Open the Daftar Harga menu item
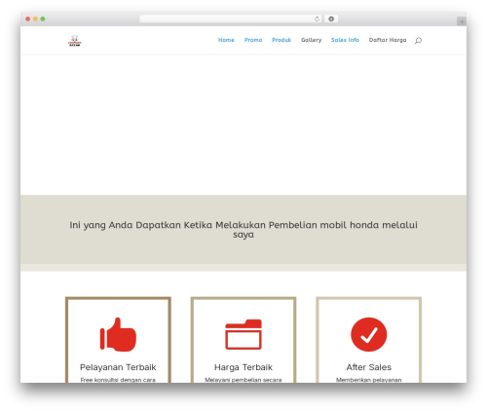Image resolution: width=487 pixels, height=412 pixels. pos(388,40)
